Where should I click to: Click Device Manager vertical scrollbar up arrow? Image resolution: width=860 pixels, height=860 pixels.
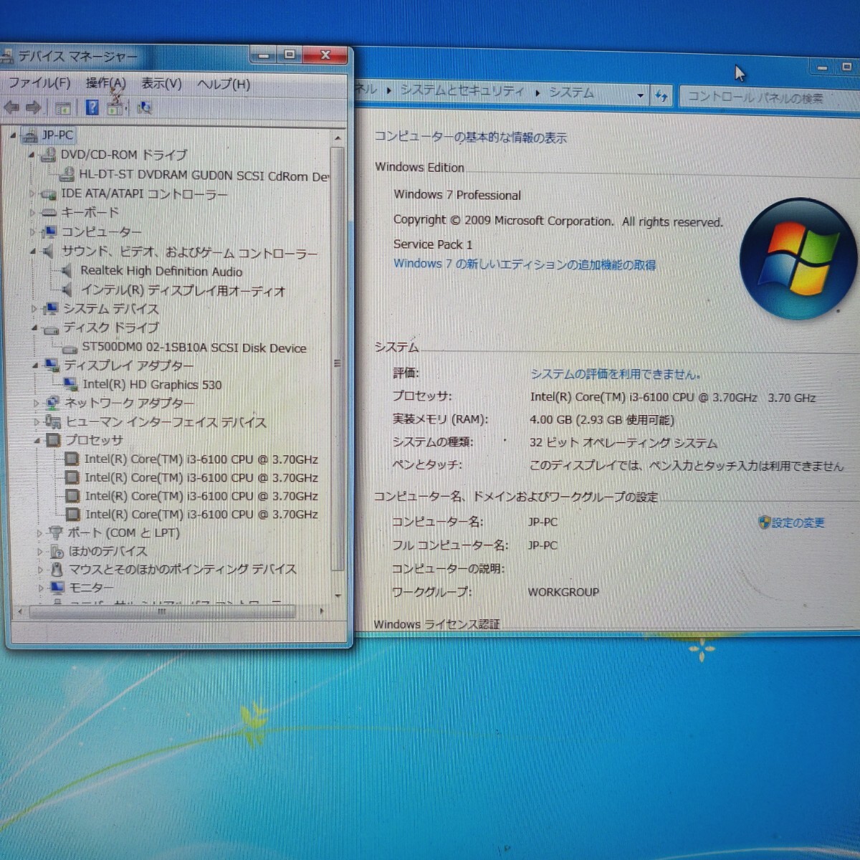[338, 138]
